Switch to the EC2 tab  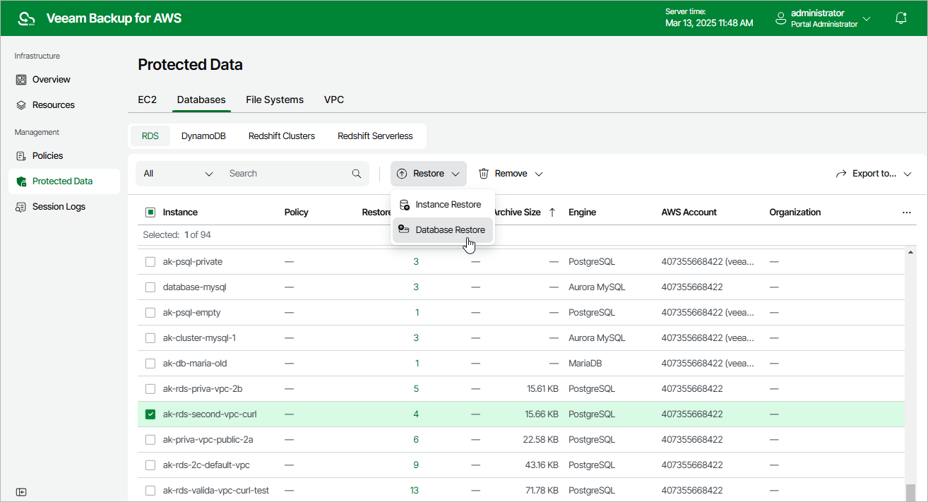147,100
